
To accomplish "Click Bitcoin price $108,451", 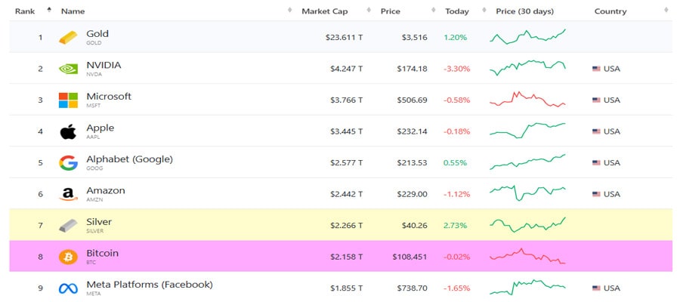I will tap(410, 257).
